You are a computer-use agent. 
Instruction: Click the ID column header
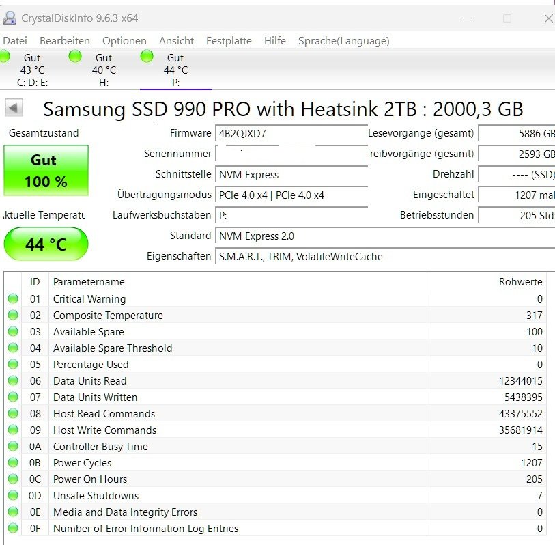(35, 282)
